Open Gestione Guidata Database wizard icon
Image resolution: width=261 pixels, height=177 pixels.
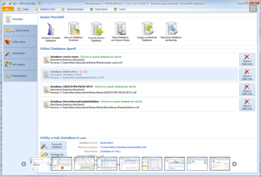click(51, 32)
